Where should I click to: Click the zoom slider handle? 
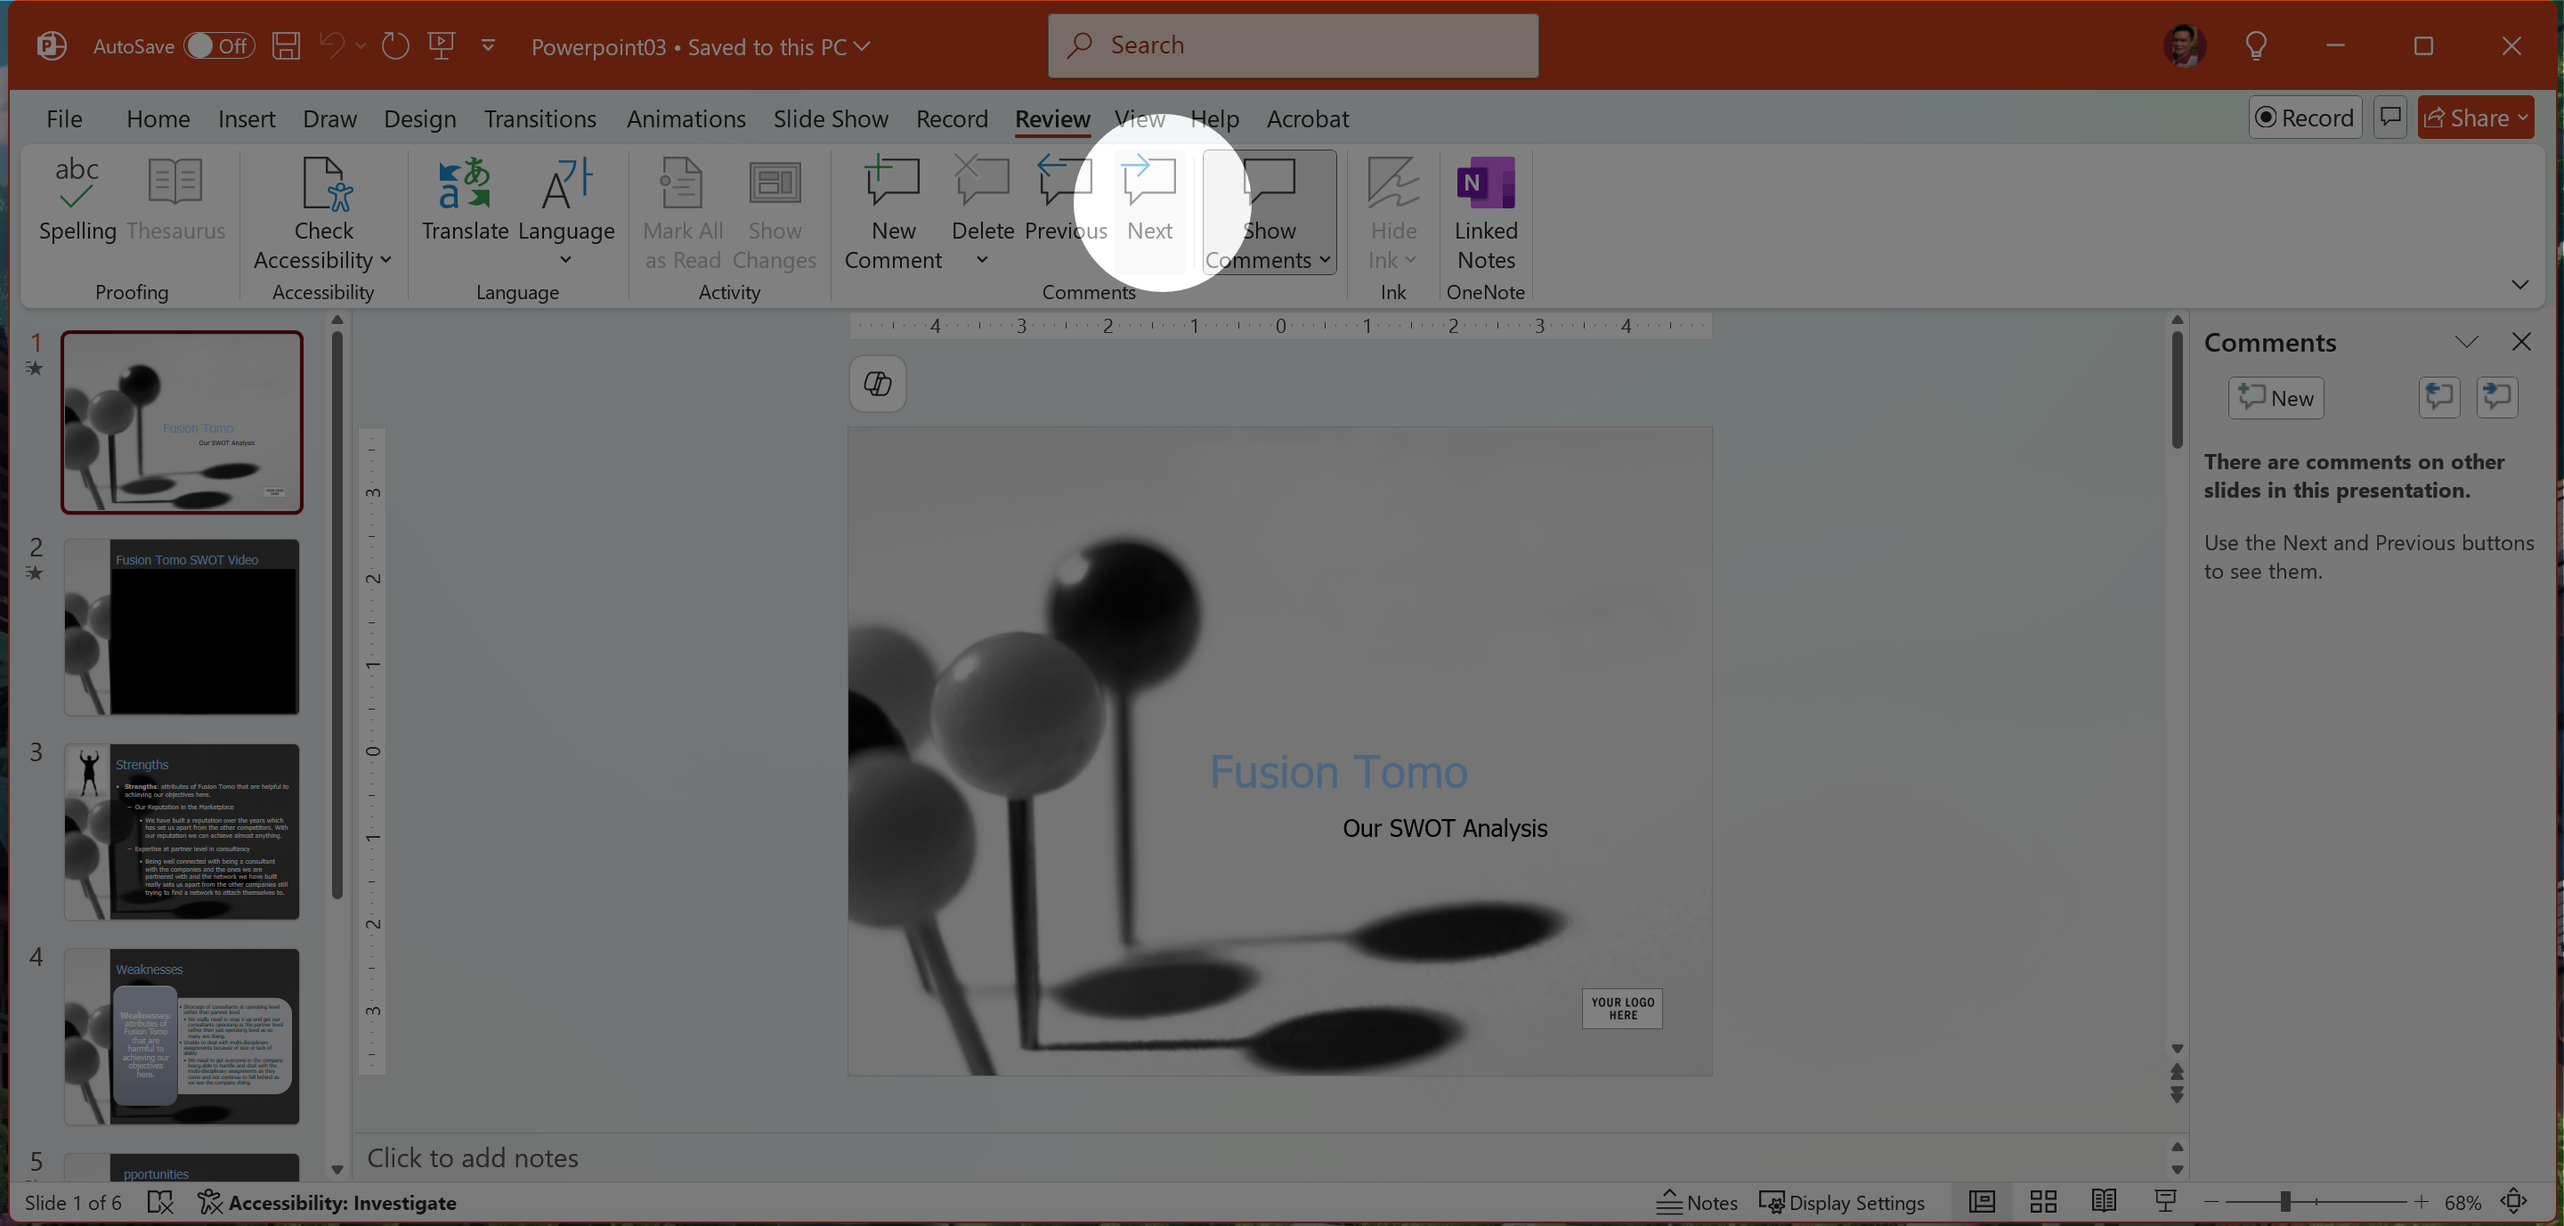pyautogui.click(x=2285, y=1202)
